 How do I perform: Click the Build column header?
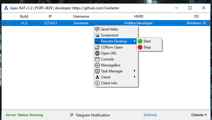24,16
